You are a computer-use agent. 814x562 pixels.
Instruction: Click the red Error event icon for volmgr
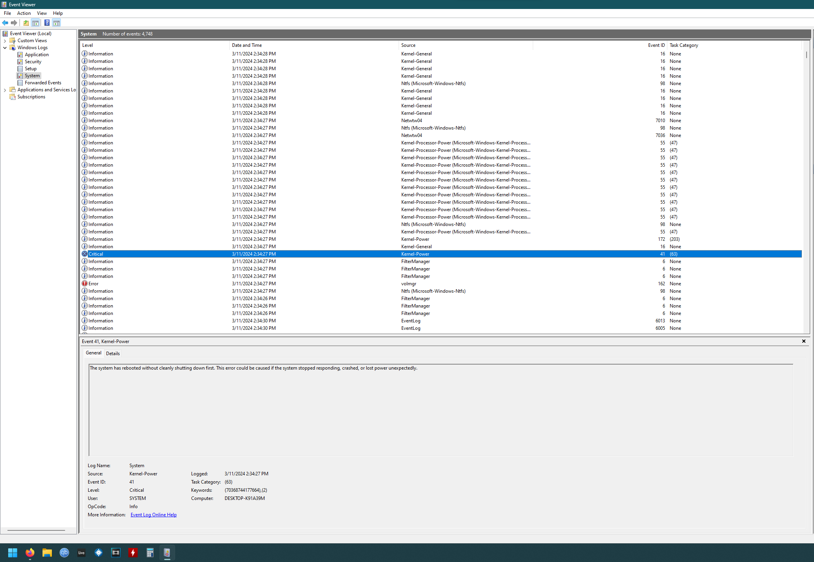point(85,284)
